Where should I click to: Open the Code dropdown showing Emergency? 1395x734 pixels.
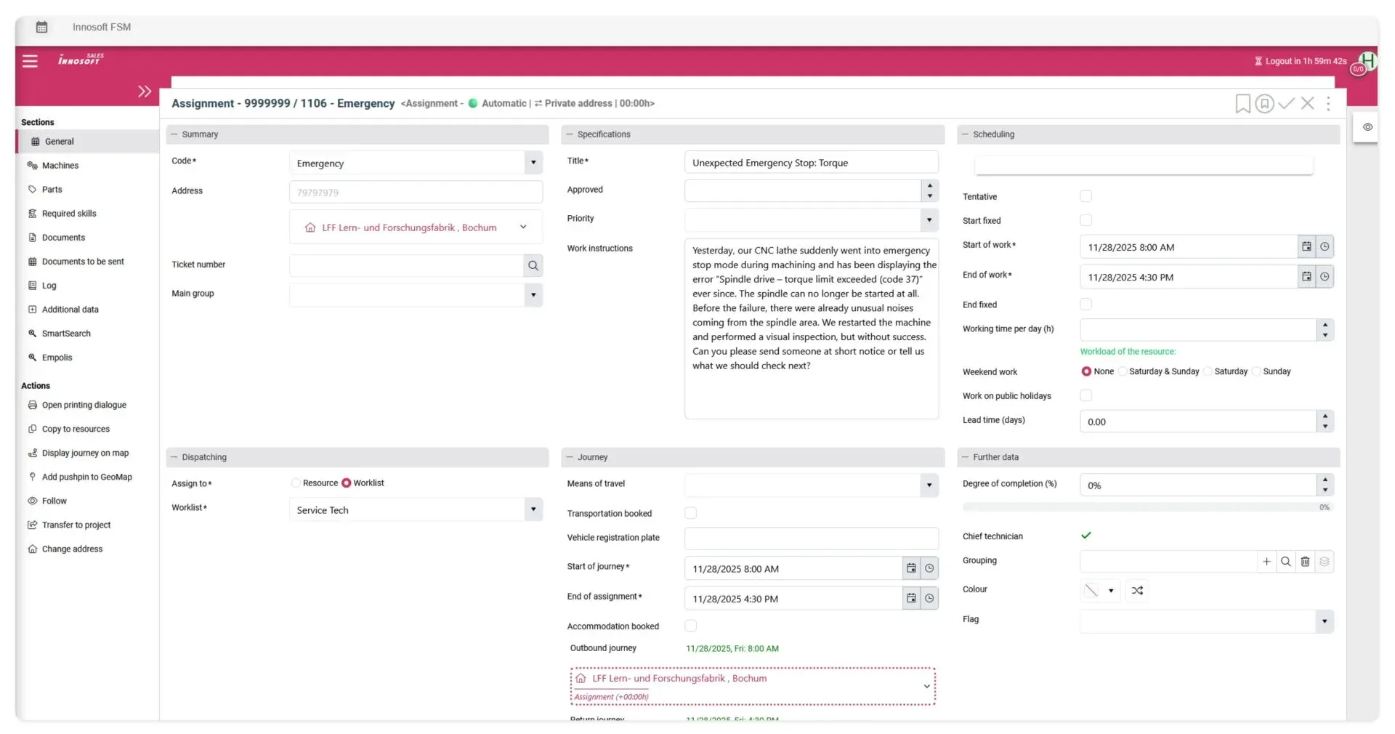coord(533,163)
